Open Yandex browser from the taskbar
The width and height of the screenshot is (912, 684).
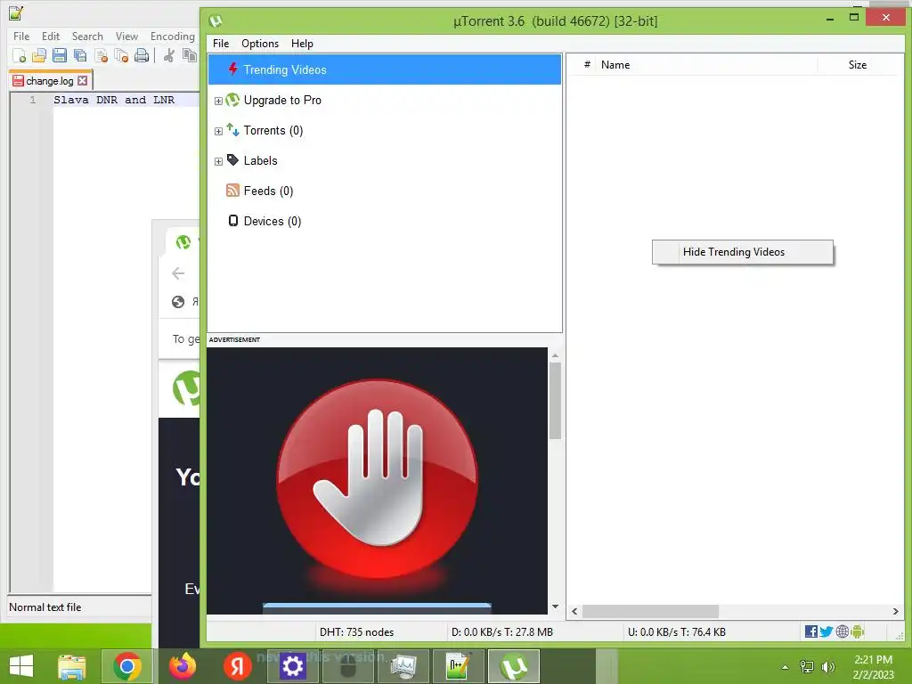tap(237, 666)
